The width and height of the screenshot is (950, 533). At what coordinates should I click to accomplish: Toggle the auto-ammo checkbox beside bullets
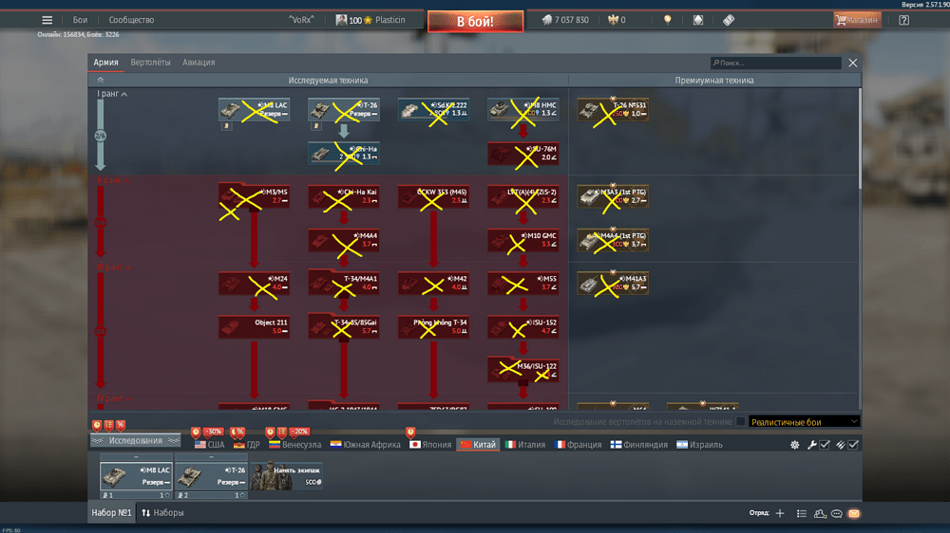[853, 445]
